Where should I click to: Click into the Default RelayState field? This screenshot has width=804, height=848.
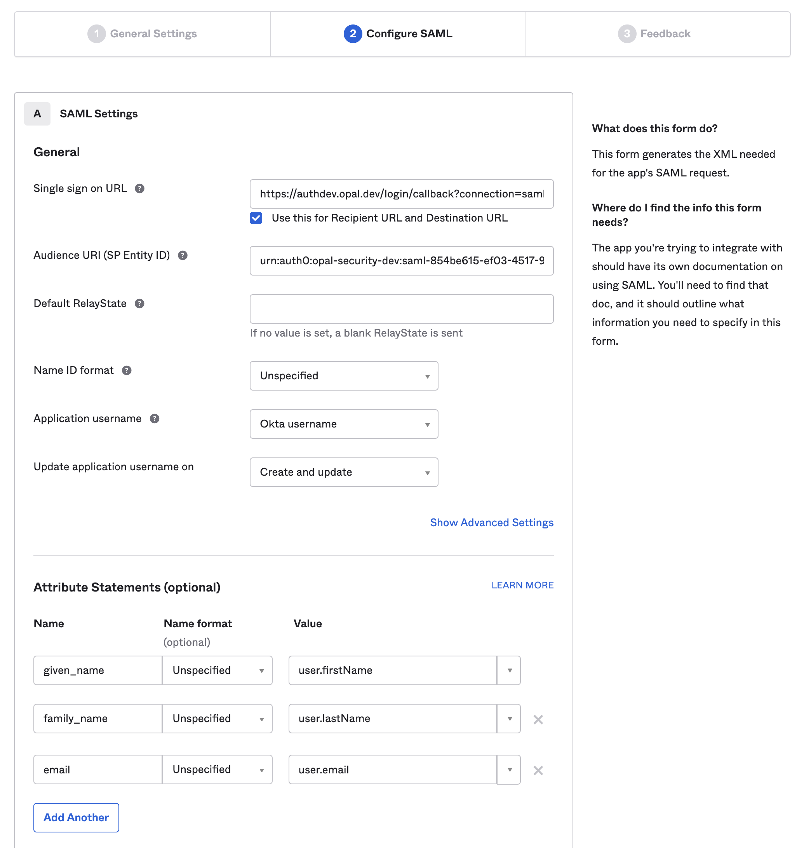(401, 309)
